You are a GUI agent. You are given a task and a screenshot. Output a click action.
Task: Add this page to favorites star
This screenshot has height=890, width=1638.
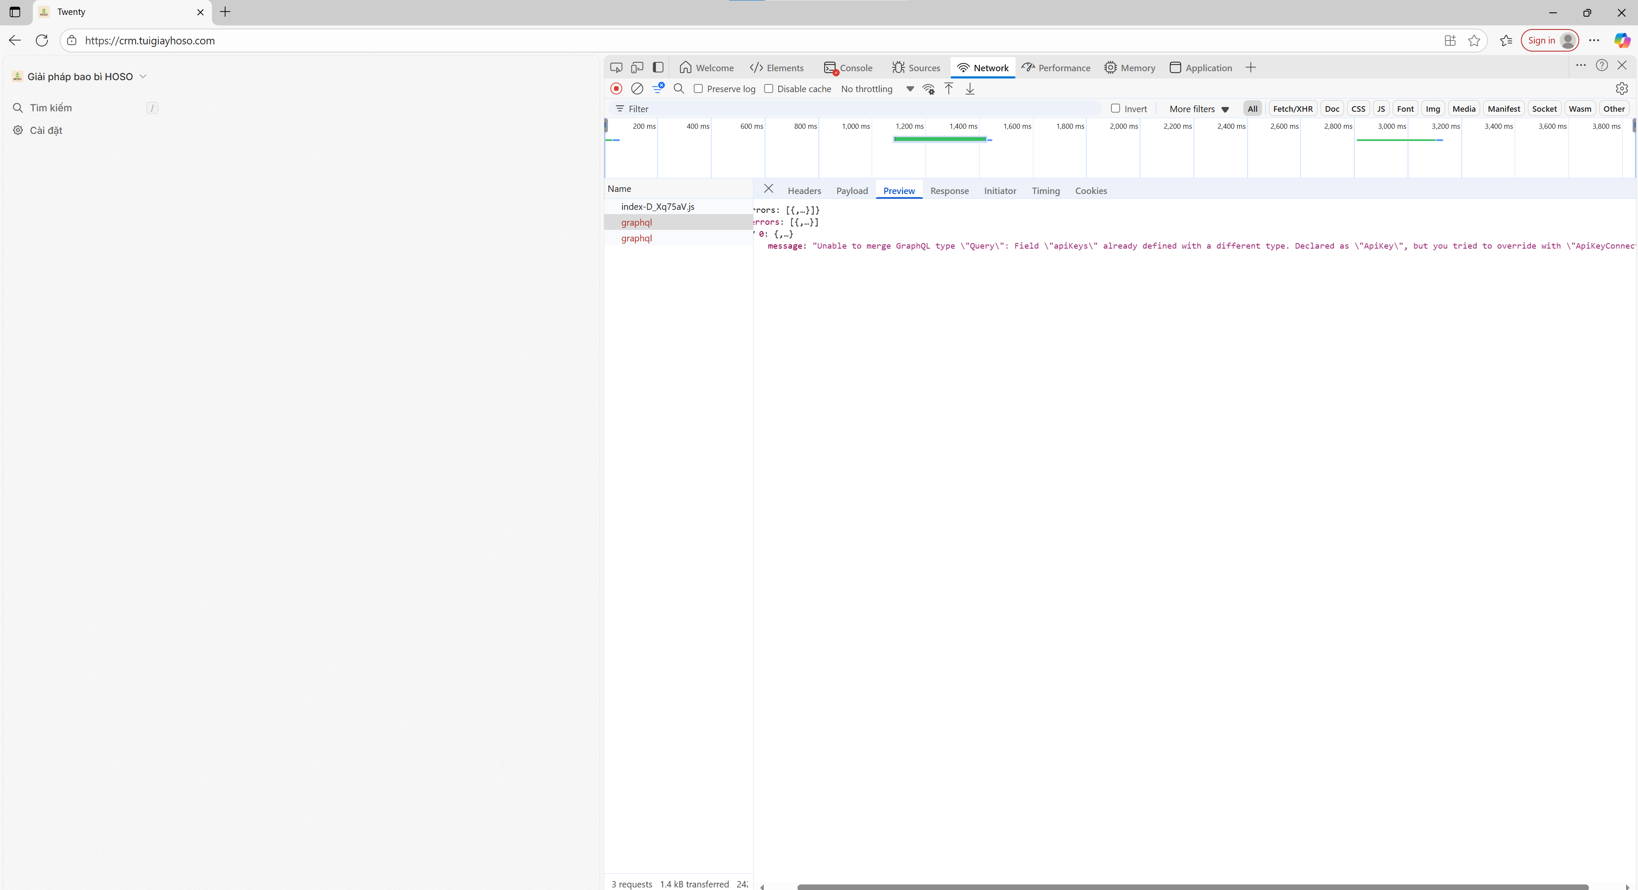pyautogui.click(x=1474, y=40)
